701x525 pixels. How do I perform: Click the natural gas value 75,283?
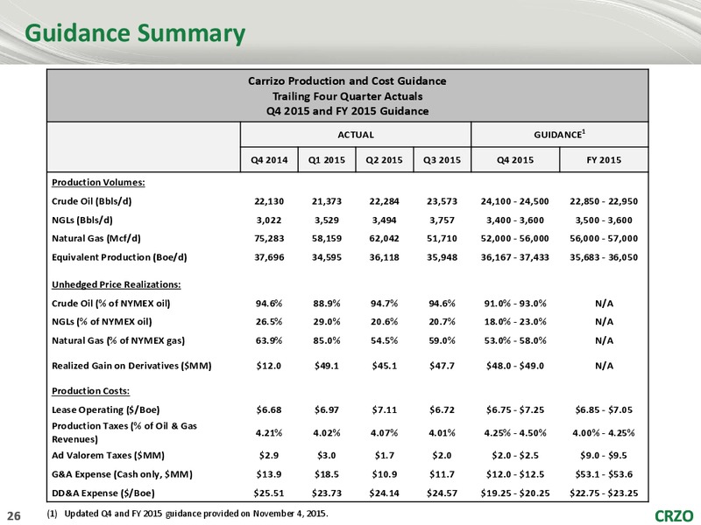[x=269, y=238]
